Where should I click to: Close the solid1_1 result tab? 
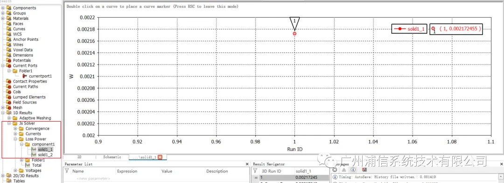(160, 157)
